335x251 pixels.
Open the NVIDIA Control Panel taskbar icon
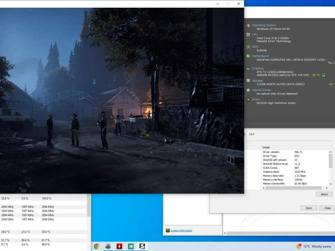pos(131,246)
